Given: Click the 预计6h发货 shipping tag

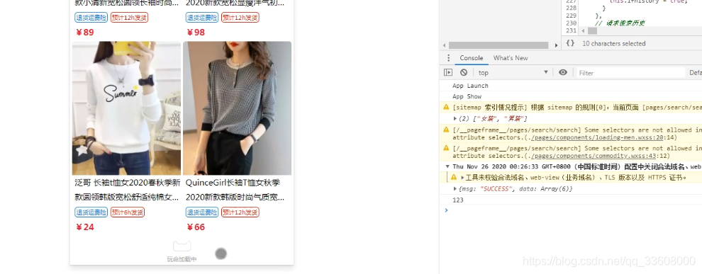Looking at the screenshot, I should [x=128, y=212].
